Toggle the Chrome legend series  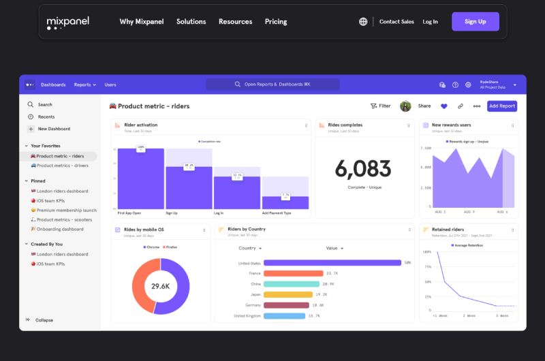pos(151,247)
